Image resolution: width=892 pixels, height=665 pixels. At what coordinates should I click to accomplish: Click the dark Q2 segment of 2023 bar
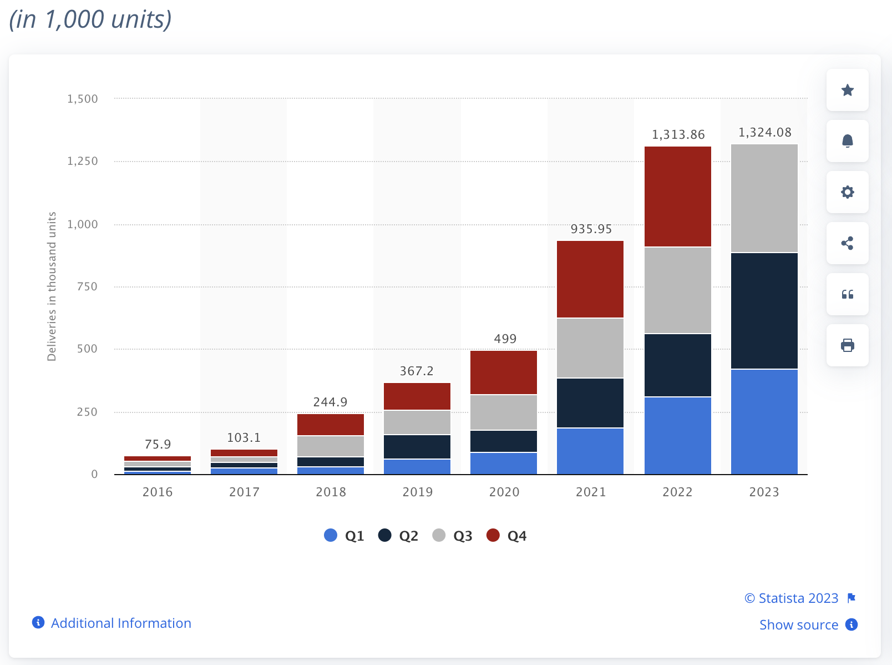tap(764, 310)
